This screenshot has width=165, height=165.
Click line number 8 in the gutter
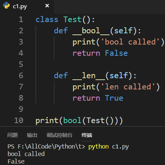21,98
